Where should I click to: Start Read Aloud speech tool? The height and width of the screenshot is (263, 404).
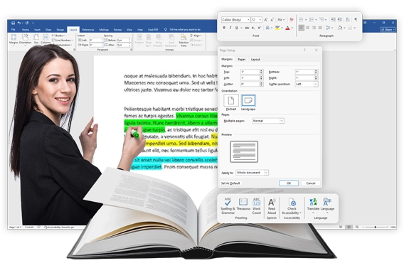pyautogui.click(x=272, y=206)
